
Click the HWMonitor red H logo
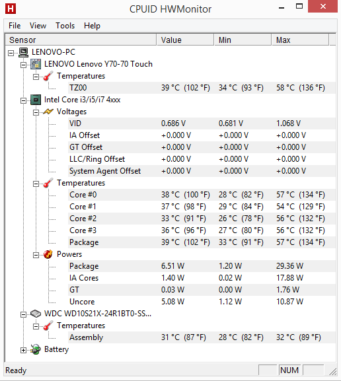pyautogui.click(x=11, y=9)
